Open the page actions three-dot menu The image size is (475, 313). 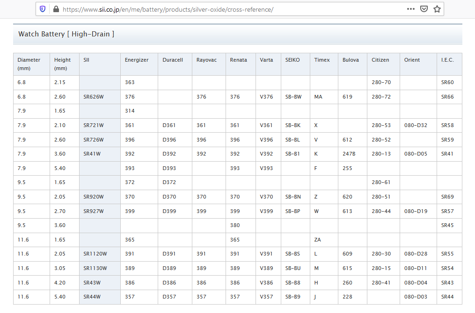coord(410,9)
